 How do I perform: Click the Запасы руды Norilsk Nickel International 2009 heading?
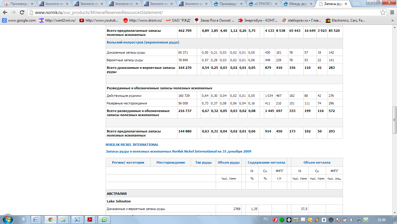178,151
